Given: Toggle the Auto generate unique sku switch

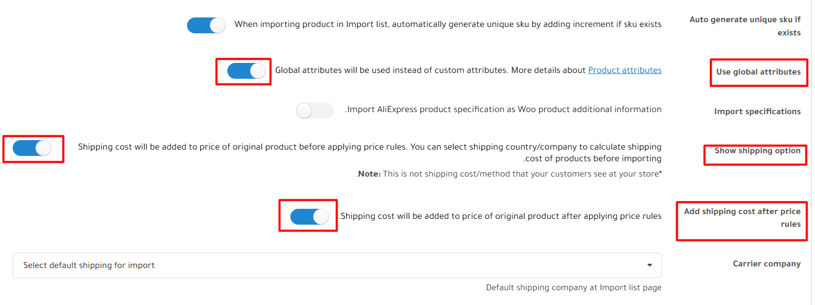Looking at the screenshot, I should [206, 25].
